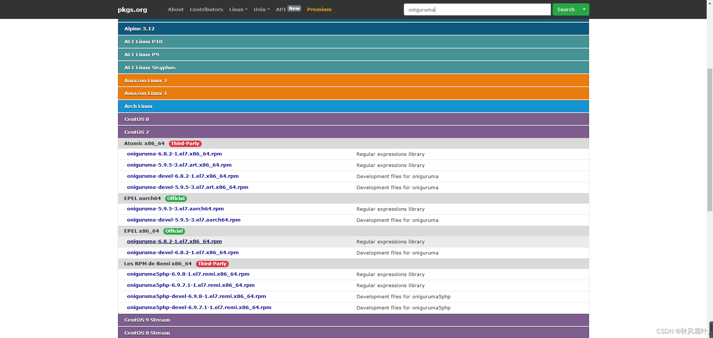
Task: Open oniguruma-5.9.5-3.el7.aarch64.rpm package
Action: 175,209
